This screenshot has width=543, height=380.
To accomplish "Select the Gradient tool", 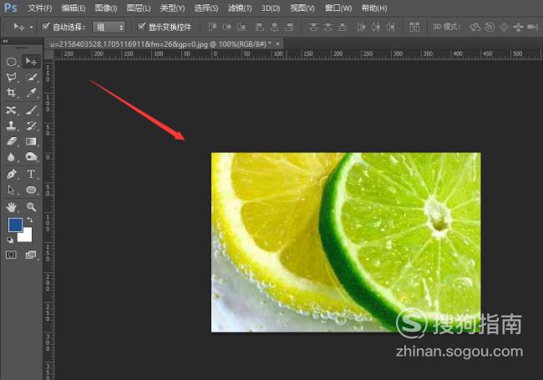I will 31,141.
